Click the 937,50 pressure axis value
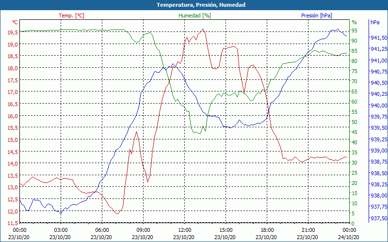The width and height of the screenshot is (388, 242). pos(379,218)
